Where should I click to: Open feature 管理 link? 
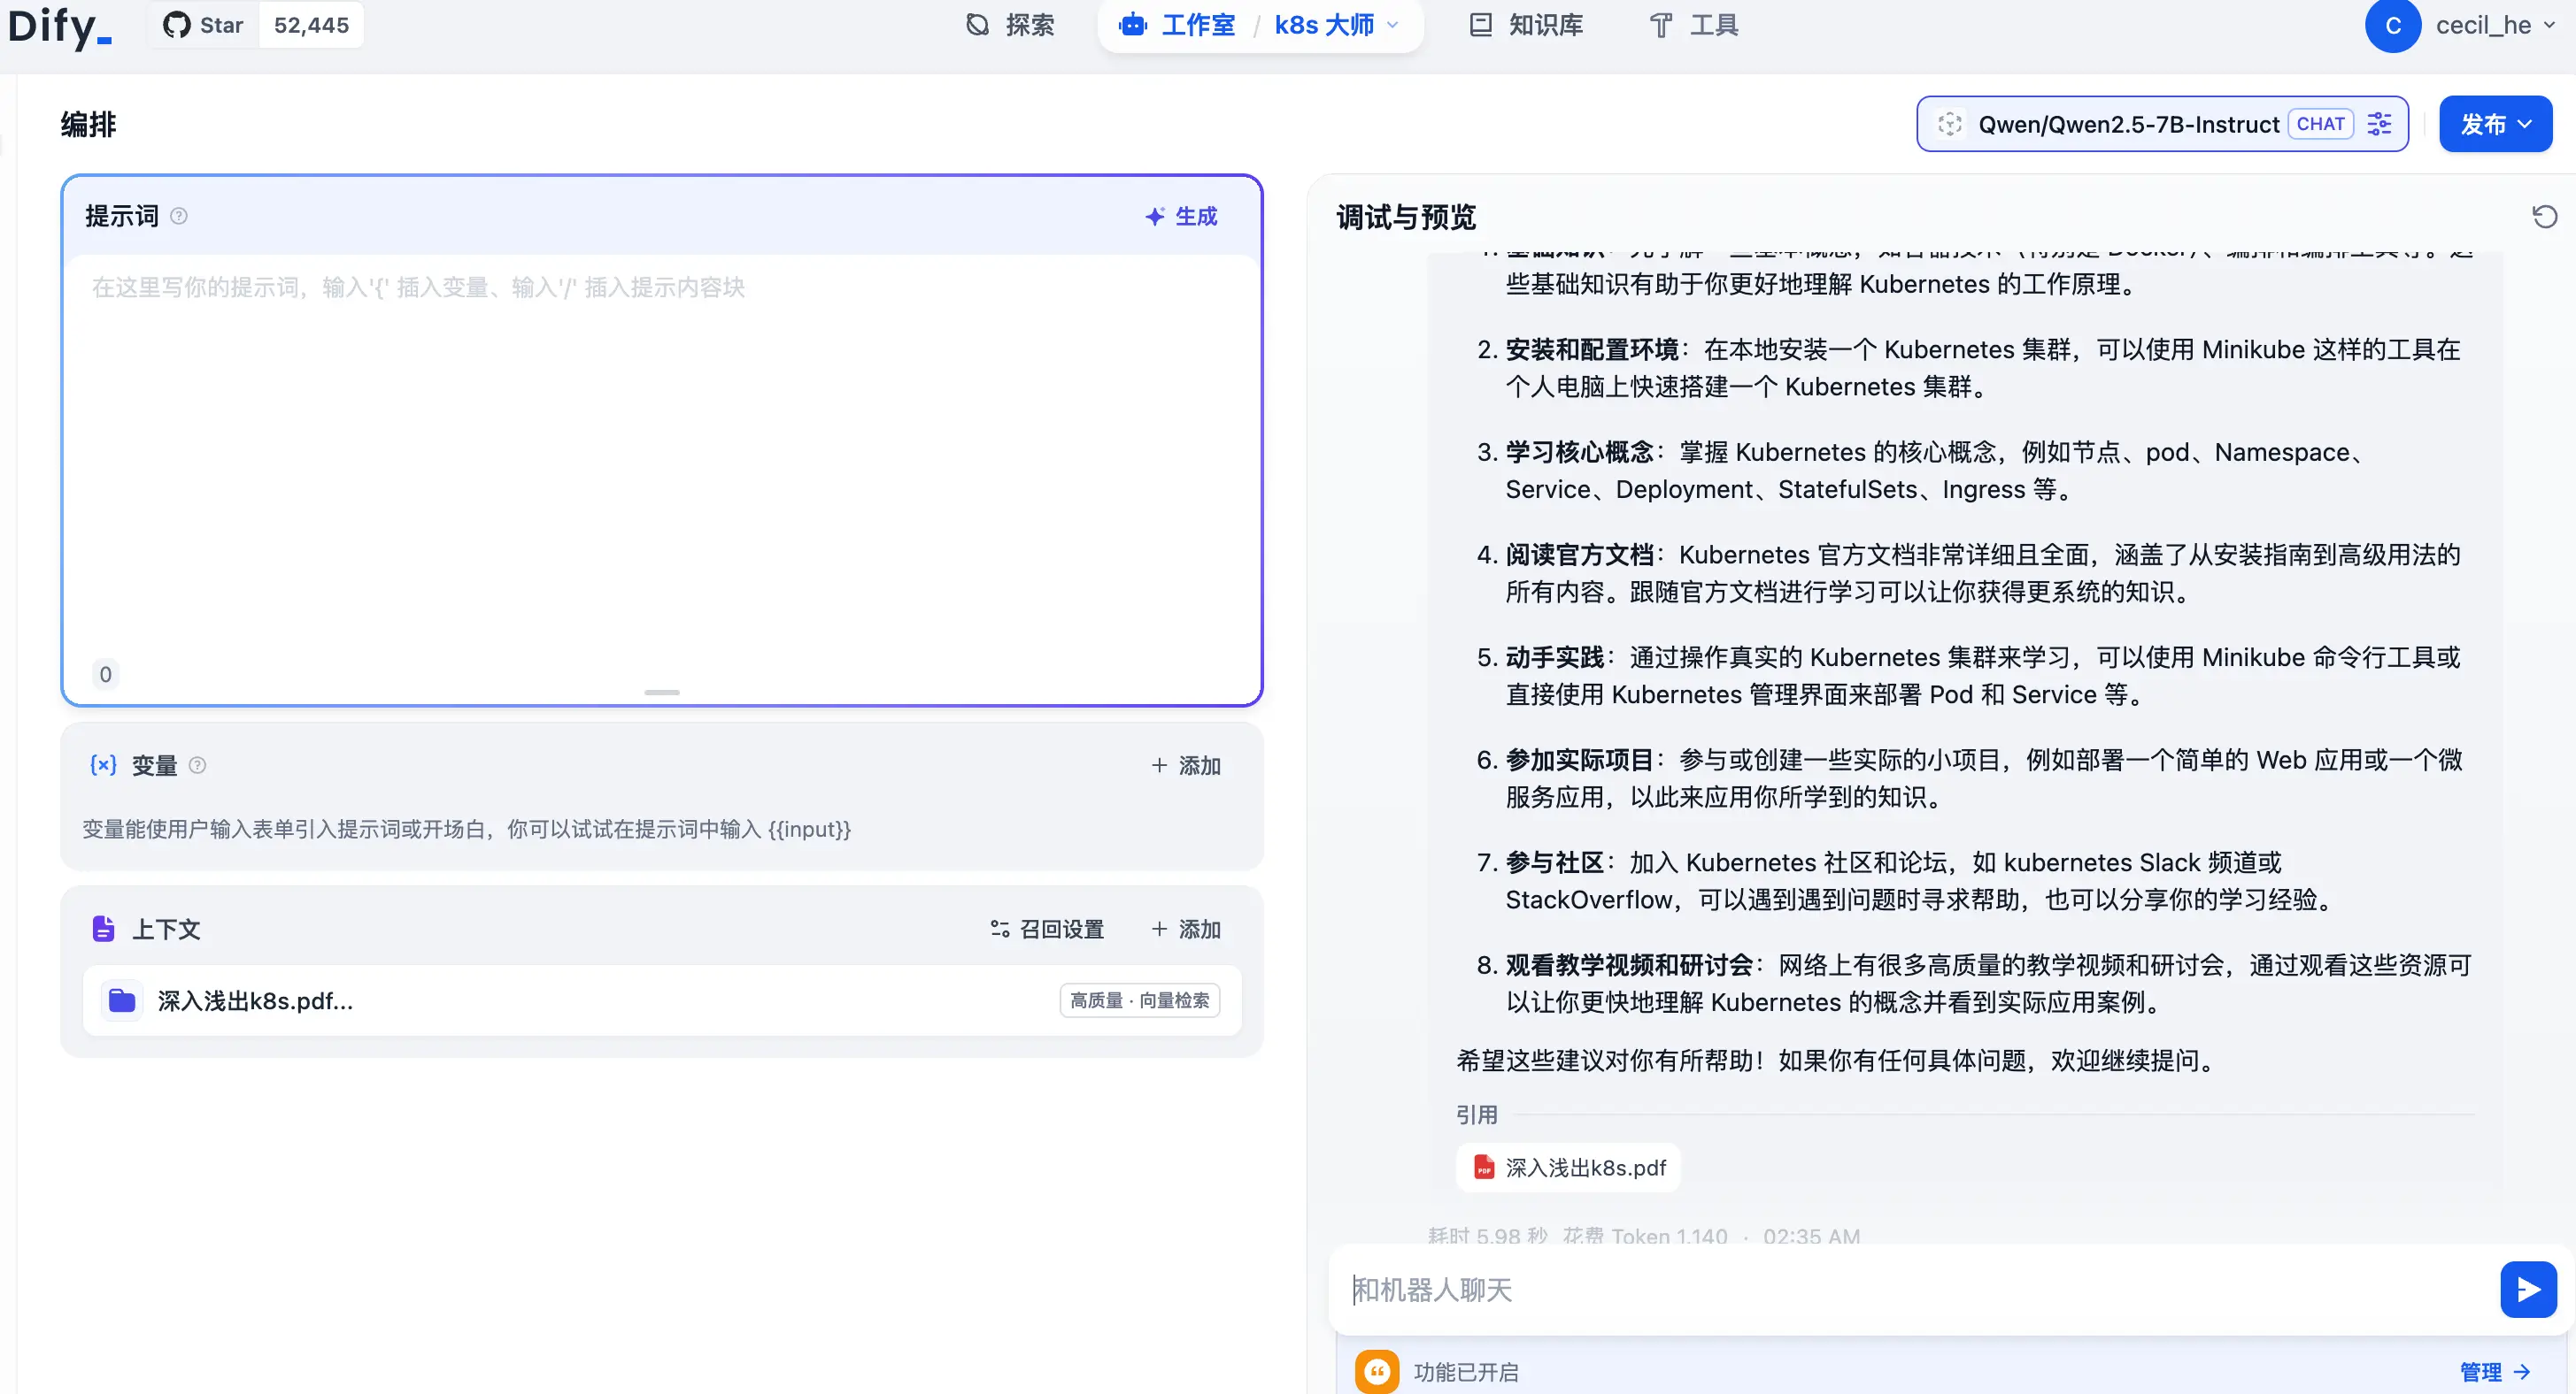[2494, 1371]
